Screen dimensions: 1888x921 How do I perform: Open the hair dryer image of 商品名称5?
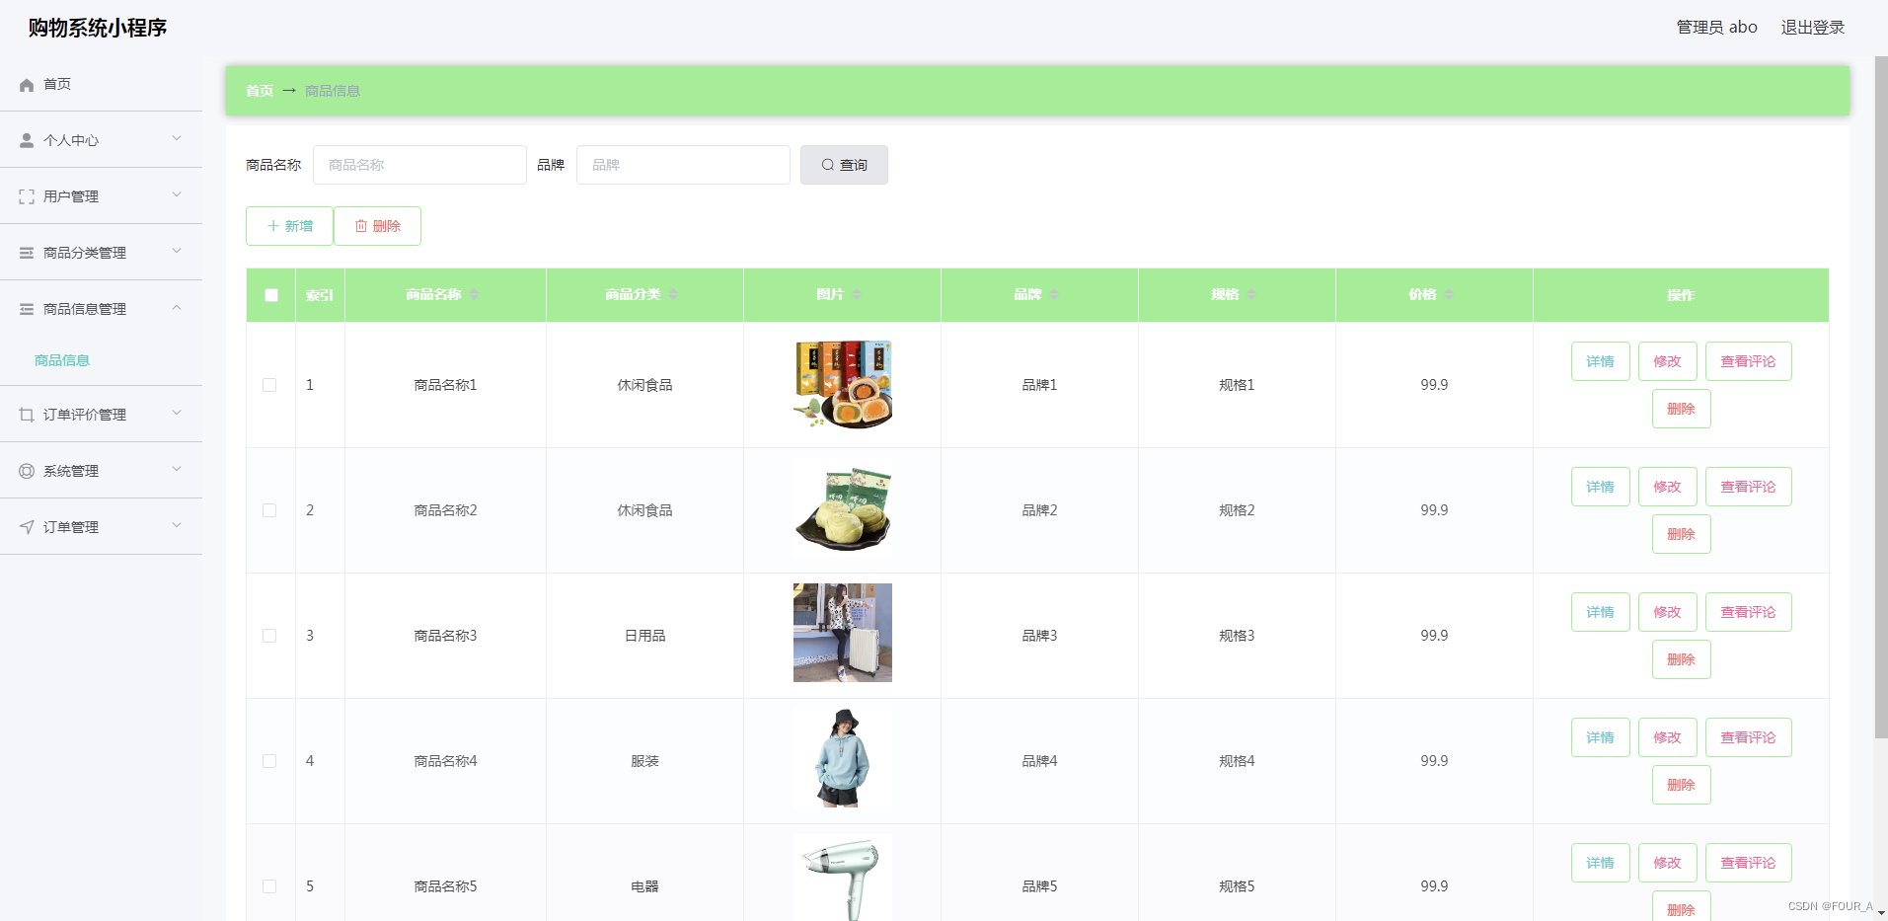843,878
